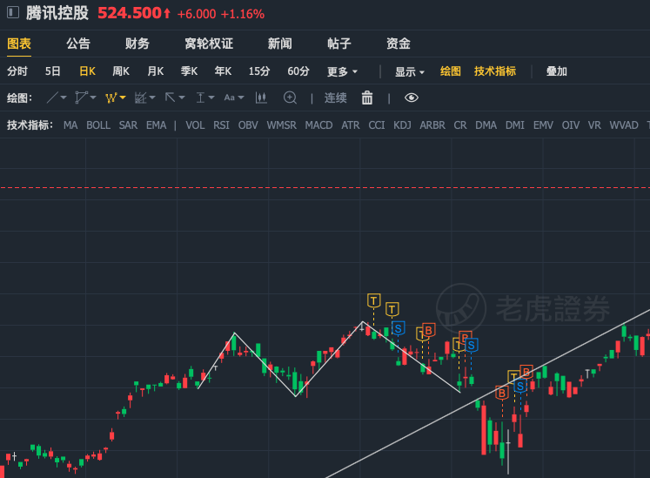
Task: Enable the DMA indicator
Action: (486, 125)
